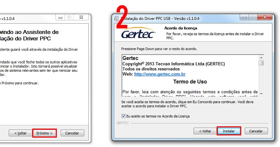Minimize the license installer window
Image resolution: width=280 pixels, height=147 pixels.
point(245,17)
